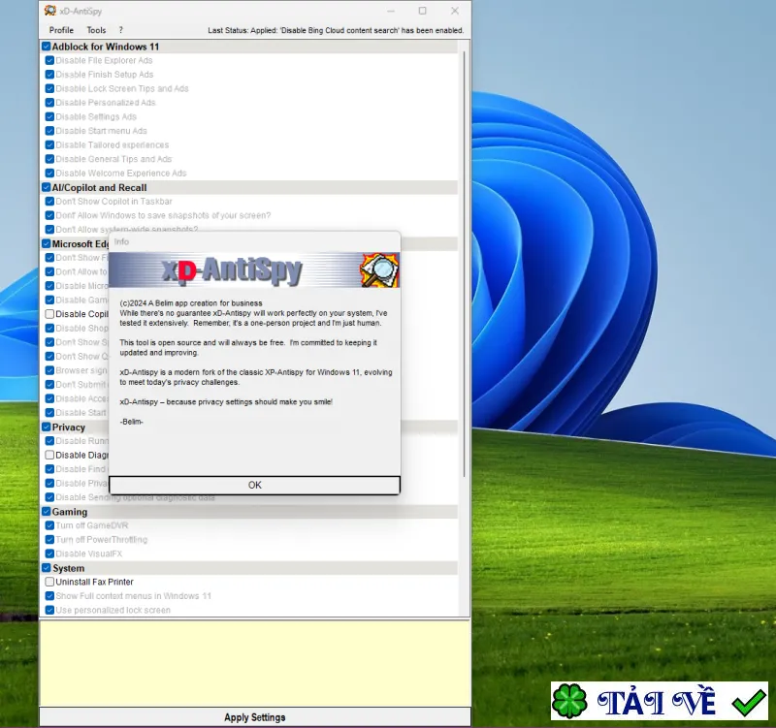Image resolution: width=776 pixels, height=728 pixels.
Task: Uncheck Turn off GameDVR option
Action: [x=49, y=525]
